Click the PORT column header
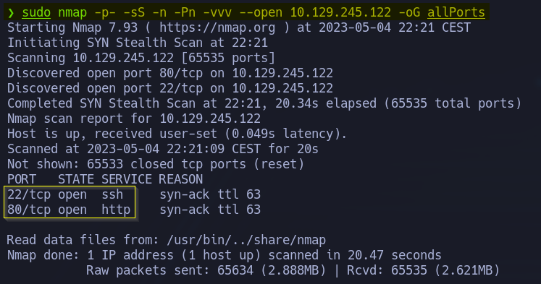Screen dimensions: 541x284 [22, 179]
